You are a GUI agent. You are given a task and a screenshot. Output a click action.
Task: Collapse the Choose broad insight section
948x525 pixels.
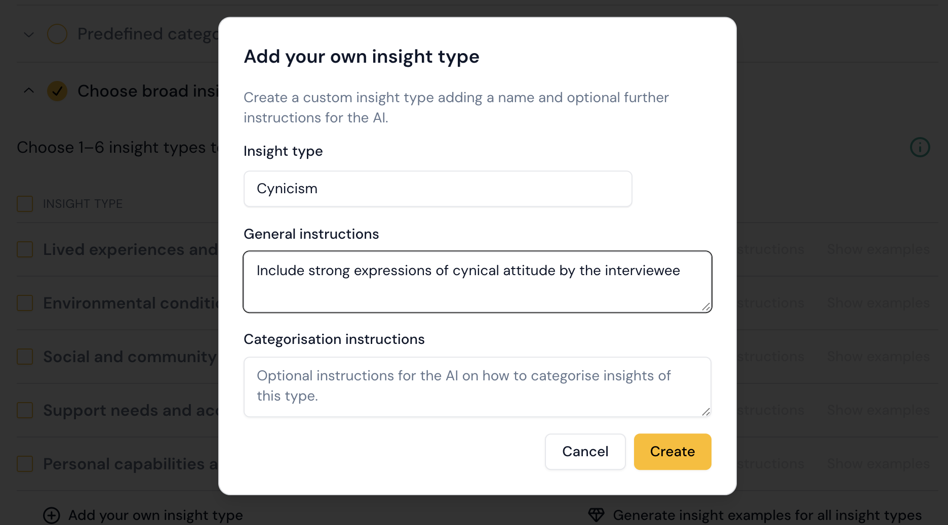click(x=29, y=91)
